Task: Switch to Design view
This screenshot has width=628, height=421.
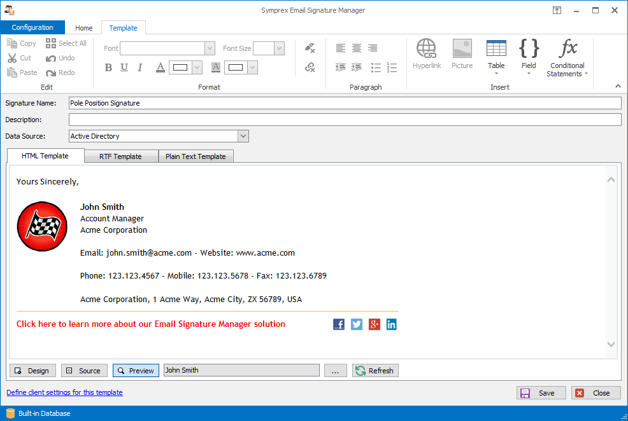Action: [x=33, y=371]
